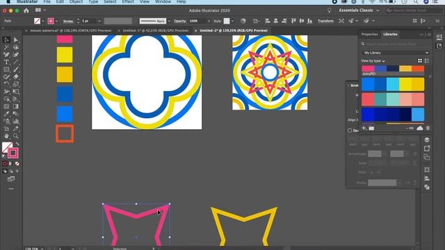Select the Hand tool
The image size is (445, 250).
pos(6,136)
